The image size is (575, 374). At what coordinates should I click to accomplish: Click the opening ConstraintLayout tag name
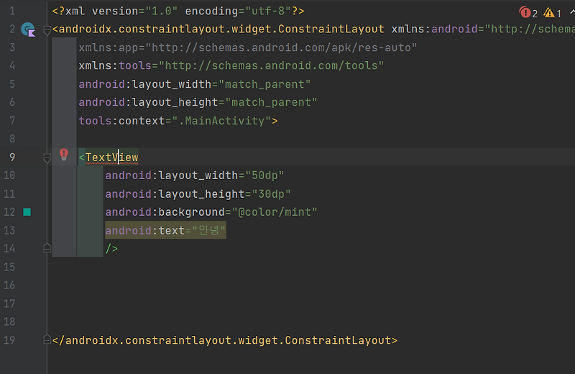pyautogui.click(x=221, y=29)
